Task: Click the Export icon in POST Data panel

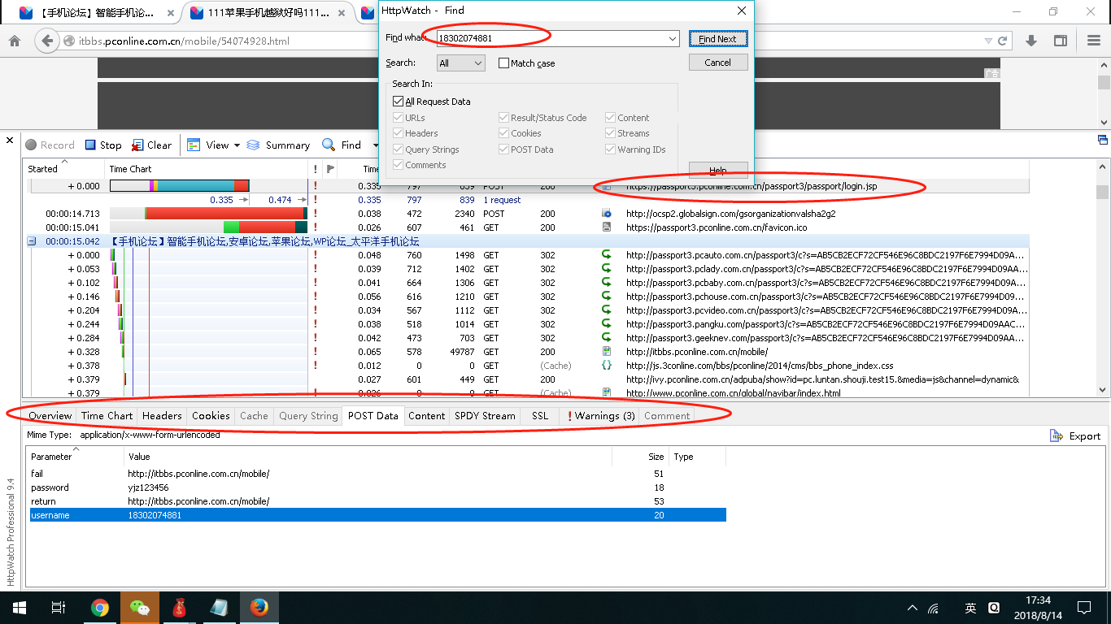Action: pos(1057,436)
